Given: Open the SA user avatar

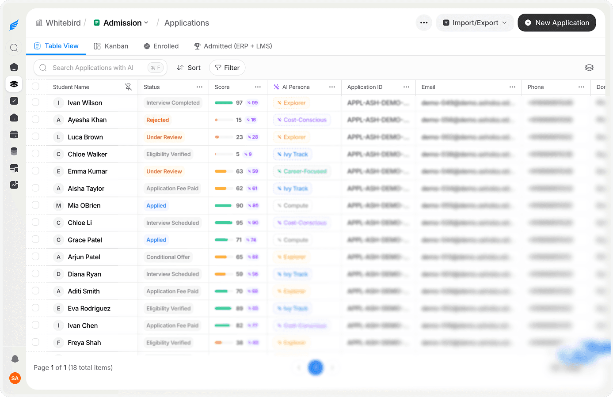Looking at the screenshot, I should coord(15,378).
